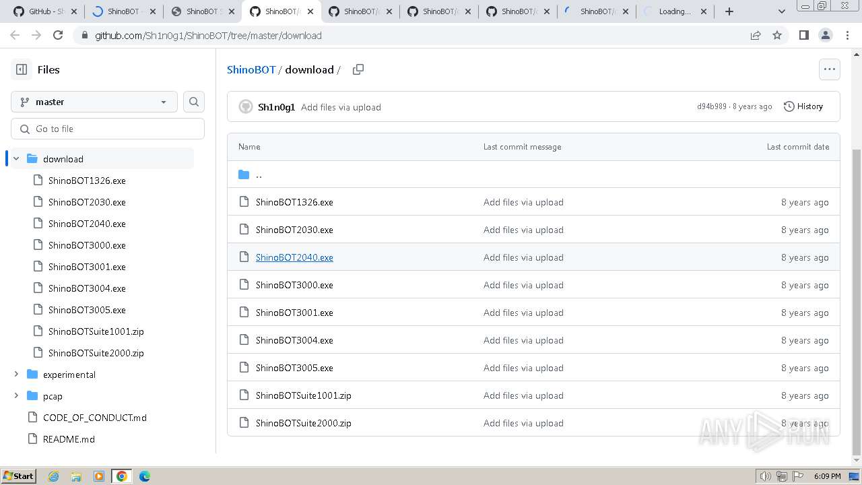862x485 pixels.
Task: Click the taskbar clock showing 6:09 PM
Action: pos(827,476)
